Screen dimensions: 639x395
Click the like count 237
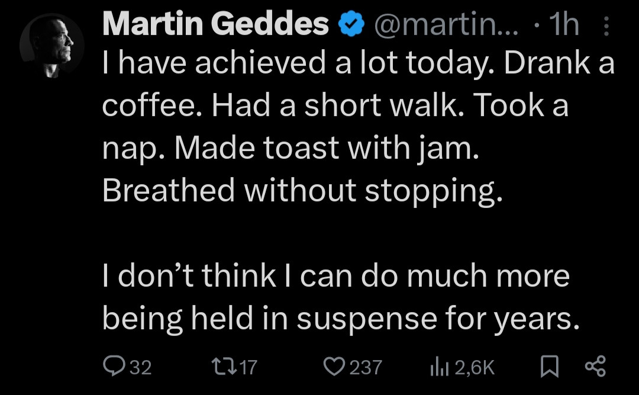[x=366, y=368]
